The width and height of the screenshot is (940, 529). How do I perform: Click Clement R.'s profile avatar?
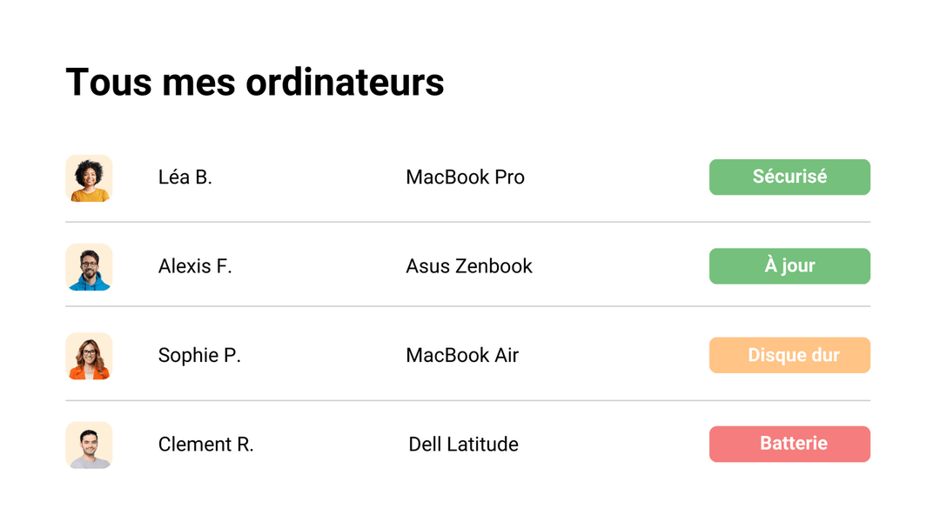pyautogui.click(x=88, y=445)
